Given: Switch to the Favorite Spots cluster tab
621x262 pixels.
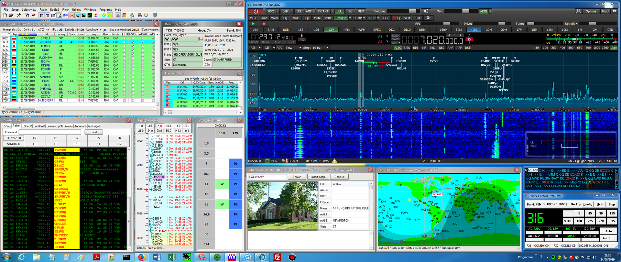Looking at the screenshot, I should point(55,126).
